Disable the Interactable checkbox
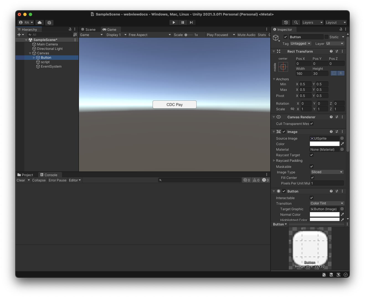 tap(312, 198)
